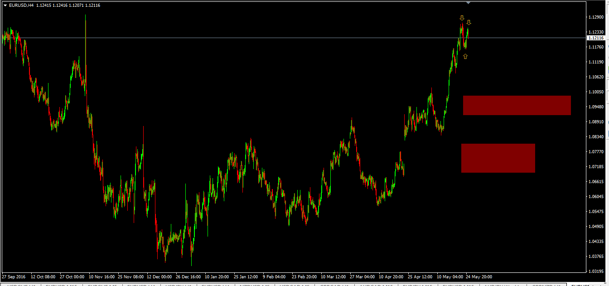Click the 27 Sep 2016 time label
609x286 pixels.
tap(14, 276)
